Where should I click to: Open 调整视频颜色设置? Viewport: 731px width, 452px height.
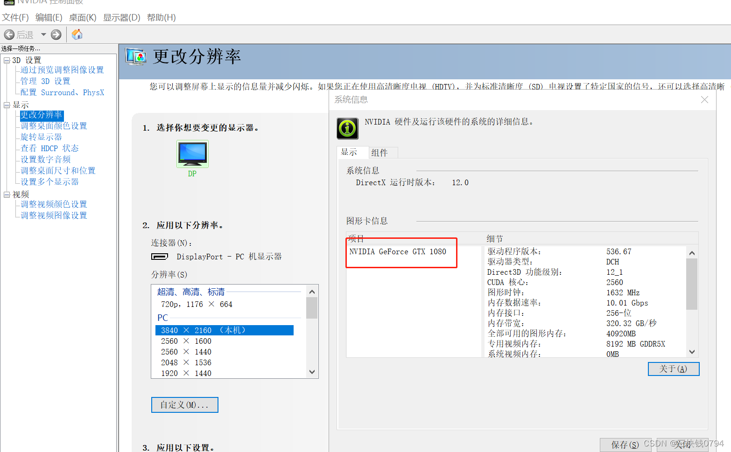point(54,204)
